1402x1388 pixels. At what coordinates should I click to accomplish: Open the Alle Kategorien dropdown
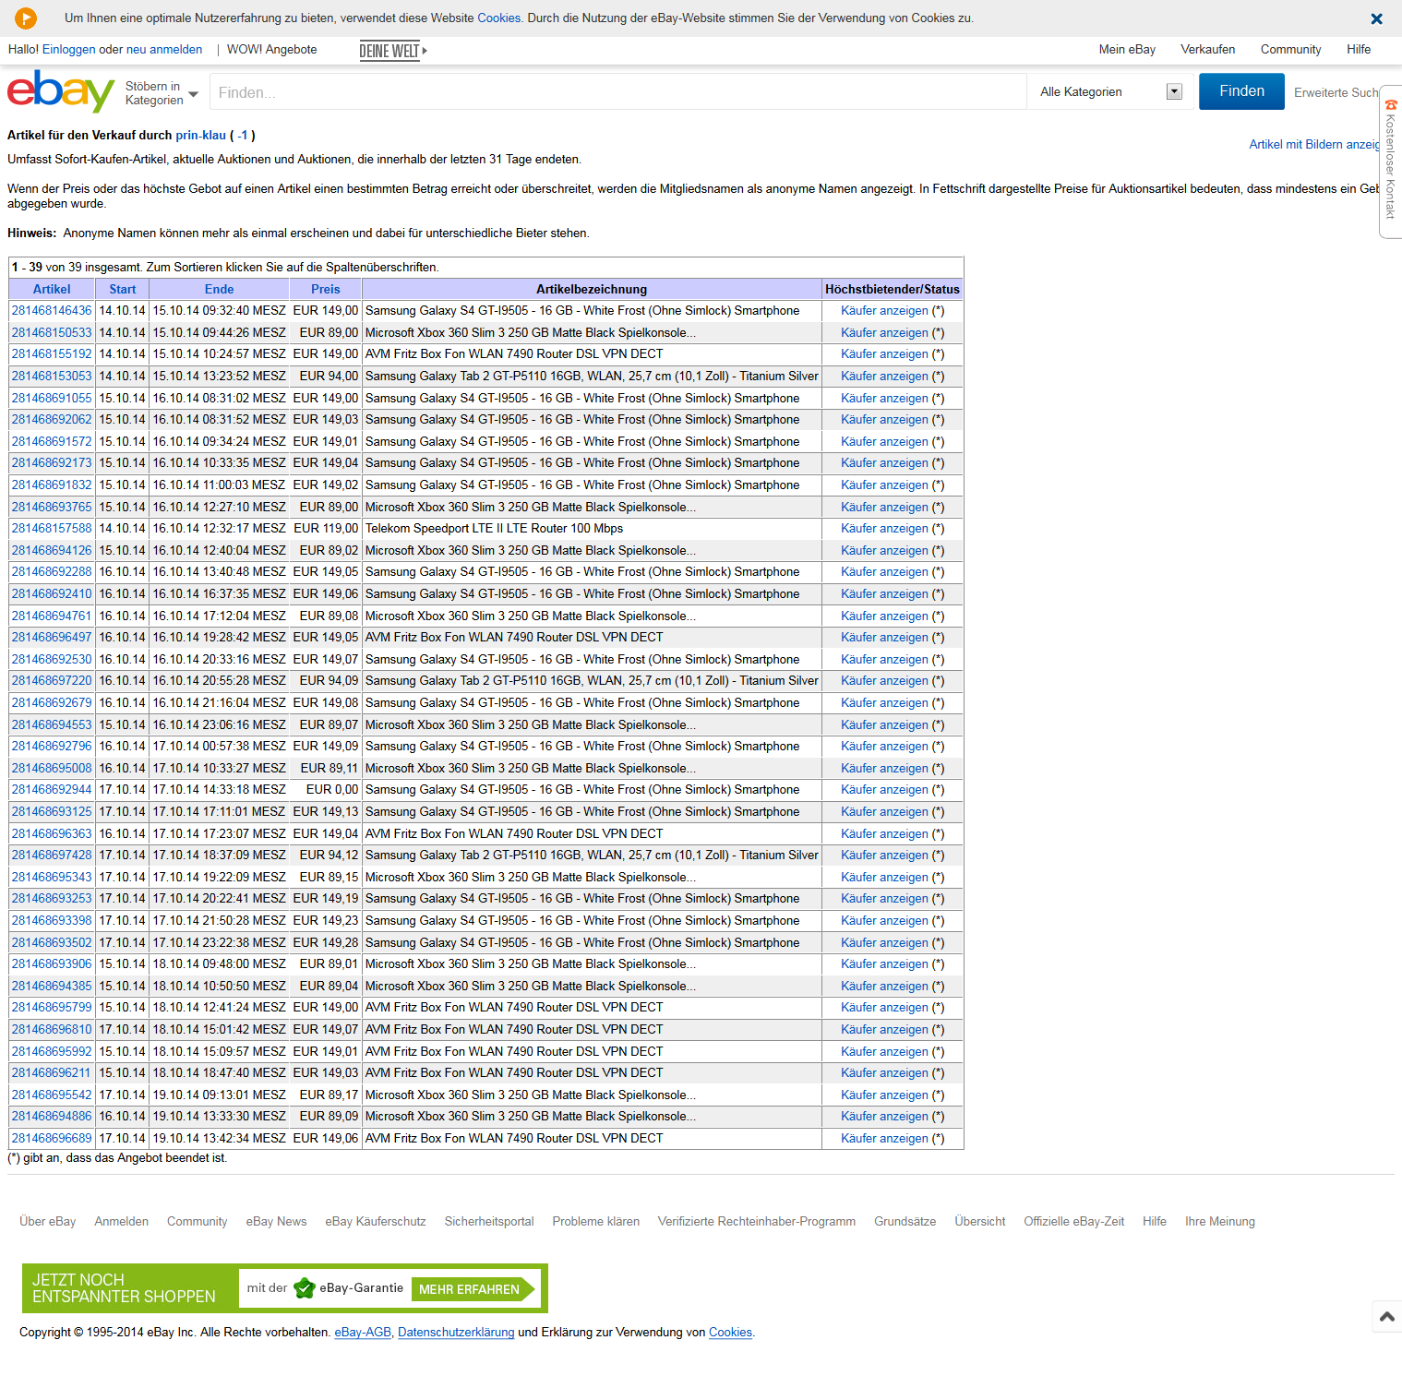click(1110, 91)
